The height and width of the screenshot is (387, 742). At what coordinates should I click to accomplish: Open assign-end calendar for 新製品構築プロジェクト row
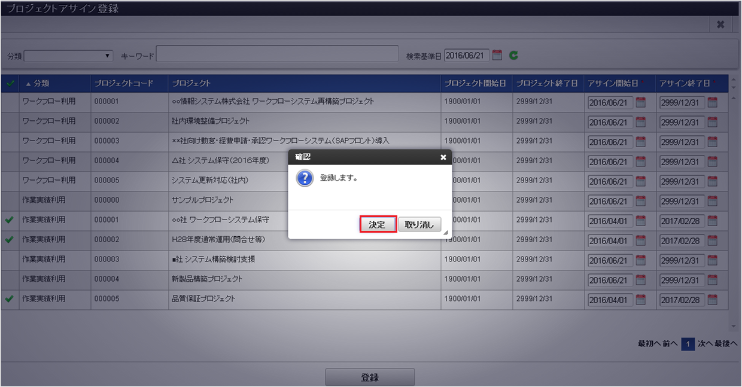[x=713, y=280]
